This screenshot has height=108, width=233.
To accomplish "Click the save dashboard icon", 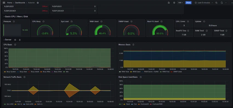I will coord(169,3).
